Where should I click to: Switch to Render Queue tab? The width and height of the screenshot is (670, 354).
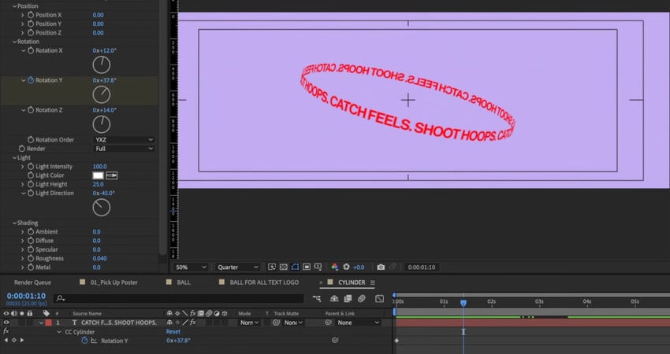click(32, 282)
